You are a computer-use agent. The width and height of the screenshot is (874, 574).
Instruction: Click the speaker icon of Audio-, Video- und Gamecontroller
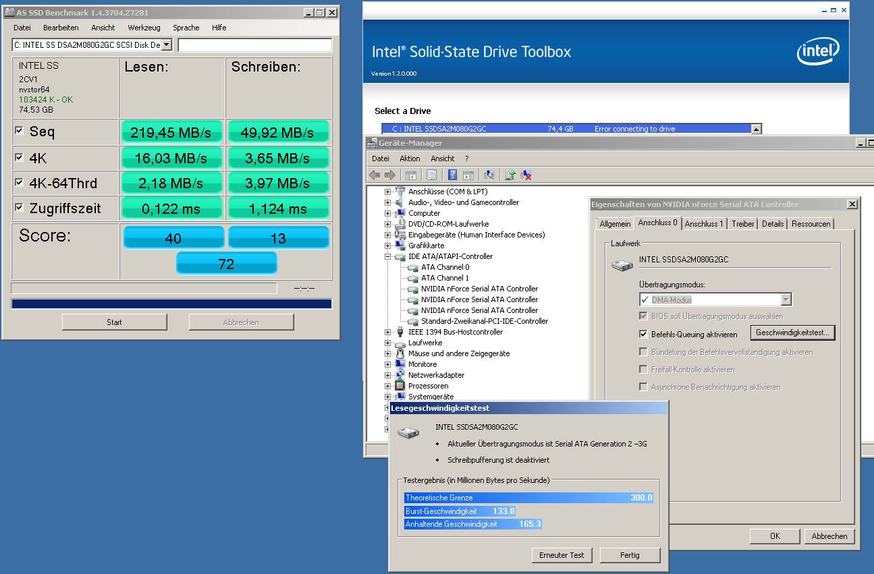tap(400, 202)
